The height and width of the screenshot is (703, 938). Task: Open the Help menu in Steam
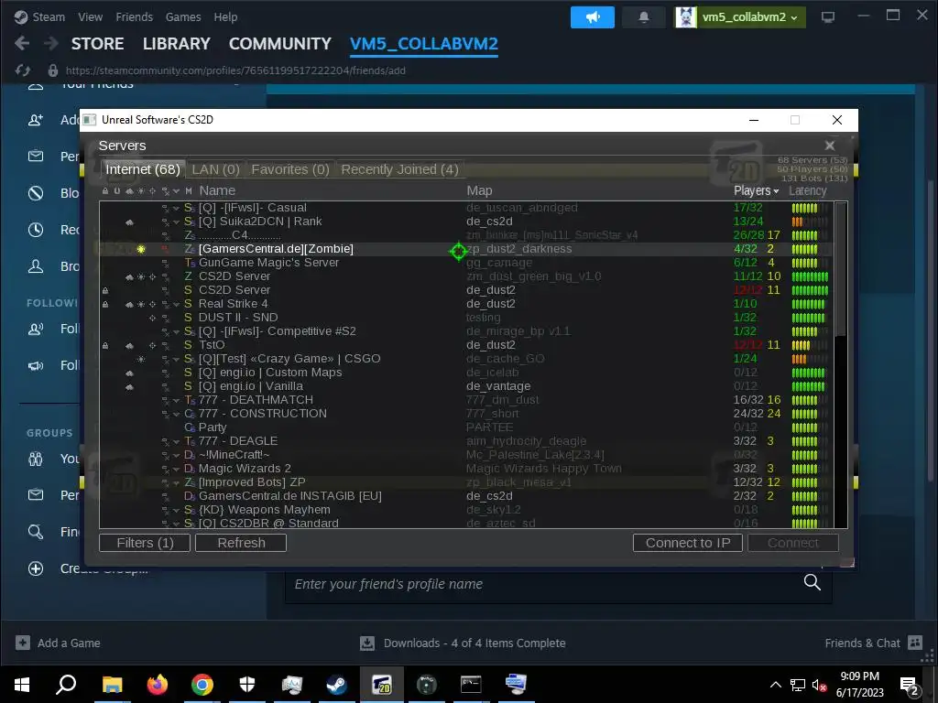tap(225, 17)
